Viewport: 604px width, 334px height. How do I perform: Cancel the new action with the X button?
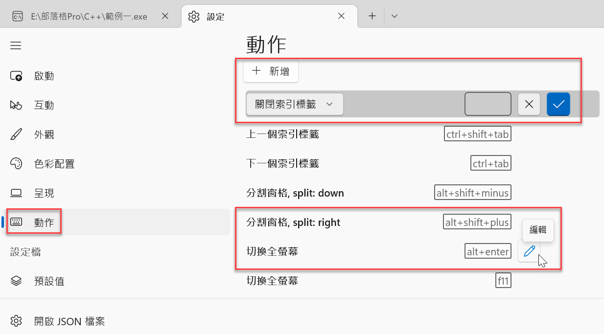(529, 104)
